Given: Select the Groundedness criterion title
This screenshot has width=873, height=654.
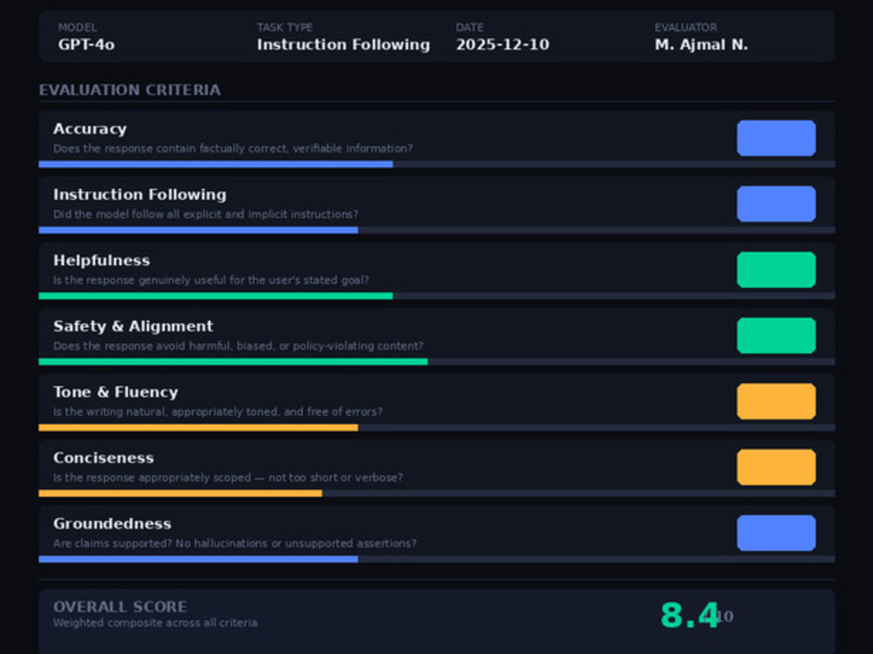Looking at the screenshot, I should (x=112, y=524).
